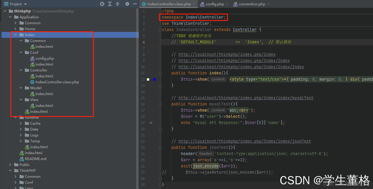Click the blue color swatch in gutter

(x=155, y=79)
